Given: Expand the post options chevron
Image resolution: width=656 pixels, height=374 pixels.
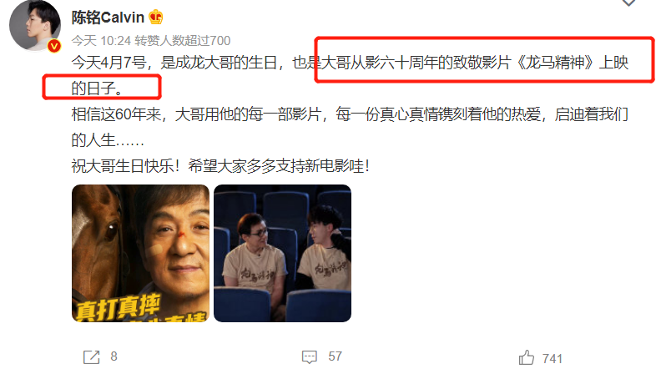Looking at the screenshot, I should click(628, 3).
